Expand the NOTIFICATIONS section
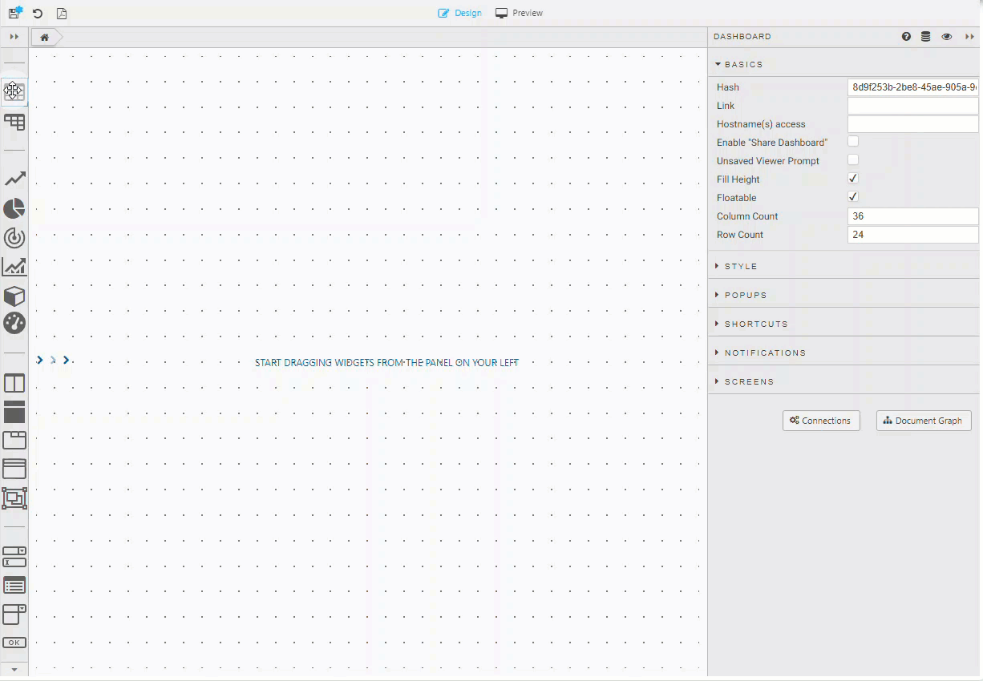This screenshot has height=681, width=983. (763, 353)
